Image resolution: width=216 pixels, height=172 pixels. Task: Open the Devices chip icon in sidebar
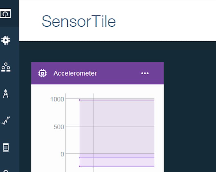[x=6, y=40]
